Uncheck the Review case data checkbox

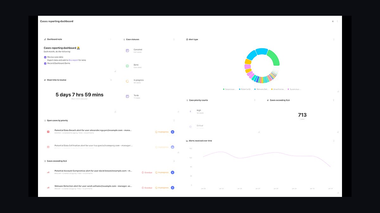point(45,57)
